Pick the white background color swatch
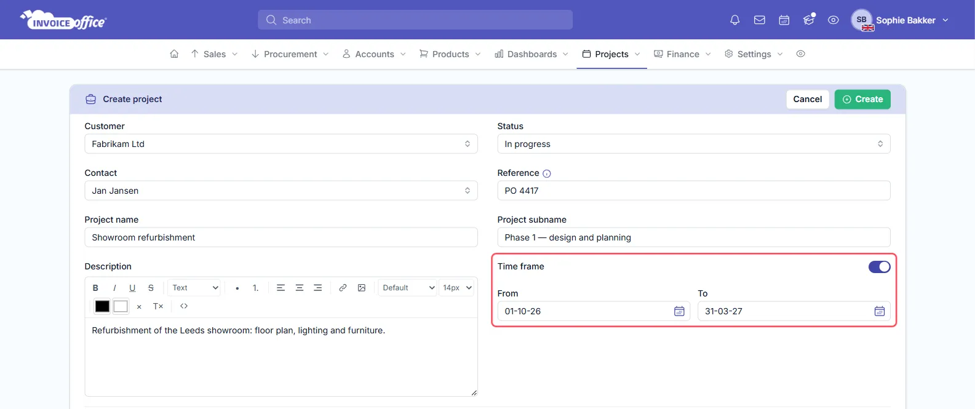Image resolution: width=975 pixels, height=409 pixels. [x=121, y=306]
